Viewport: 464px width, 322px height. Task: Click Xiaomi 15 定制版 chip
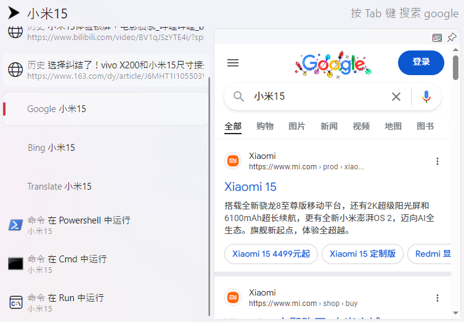point(362,254)
